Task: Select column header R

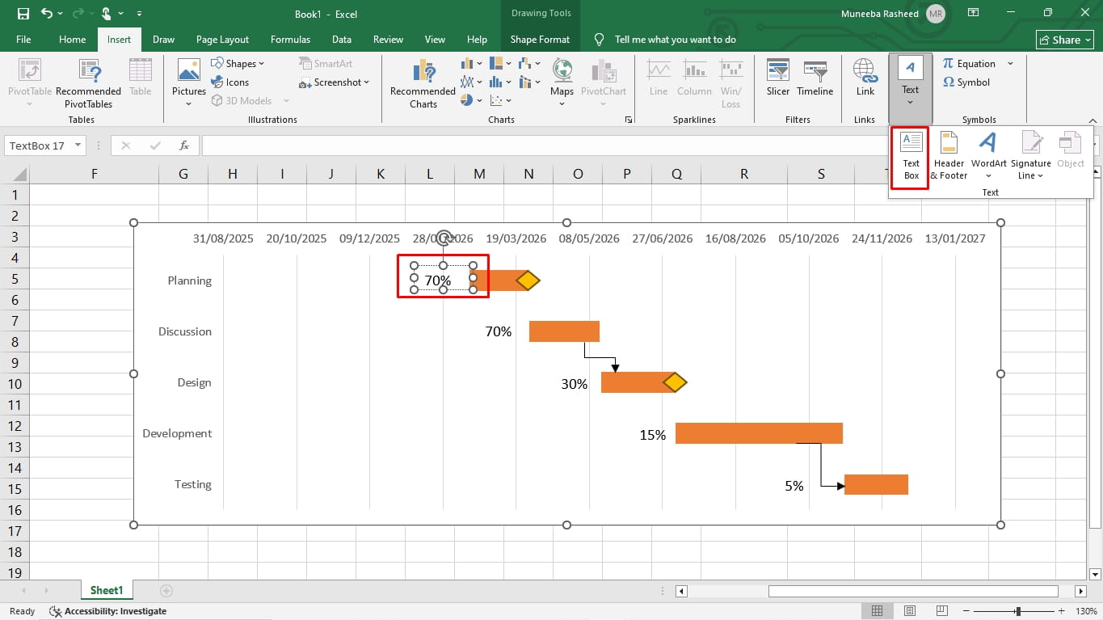Action: click(x=744, y=174)
